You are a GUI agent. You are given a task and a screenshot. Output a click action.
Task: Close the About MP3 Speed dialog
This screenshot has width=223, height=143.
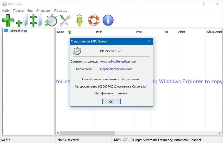149,41
